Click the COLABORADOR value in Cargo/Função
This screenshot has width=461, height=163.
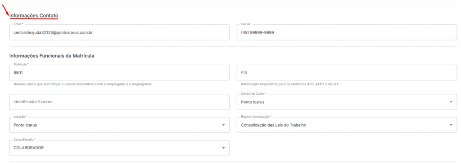(28, 148)
